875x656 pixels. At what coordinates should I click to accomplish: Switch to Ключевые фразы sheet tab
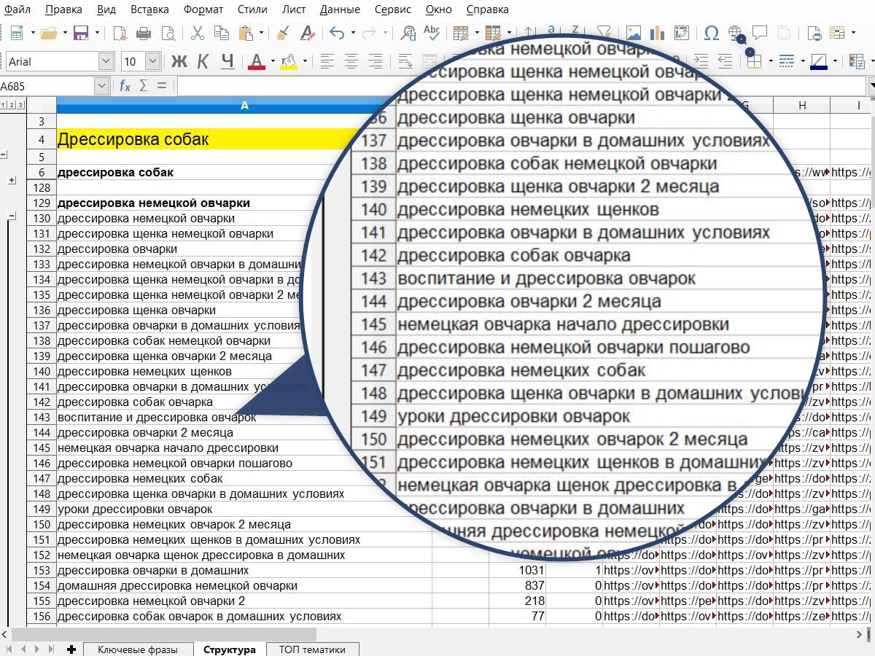tap(138, 649)
